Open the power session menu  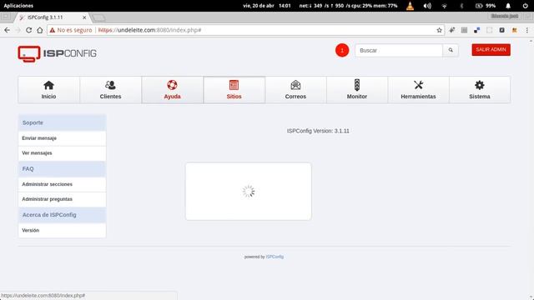[x=525, y=6]
